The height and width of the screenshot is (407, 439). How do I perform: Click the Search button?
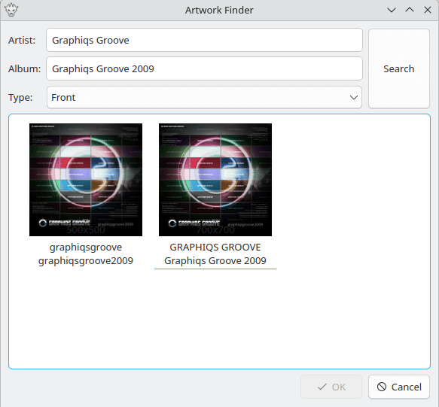coord(399,68)
